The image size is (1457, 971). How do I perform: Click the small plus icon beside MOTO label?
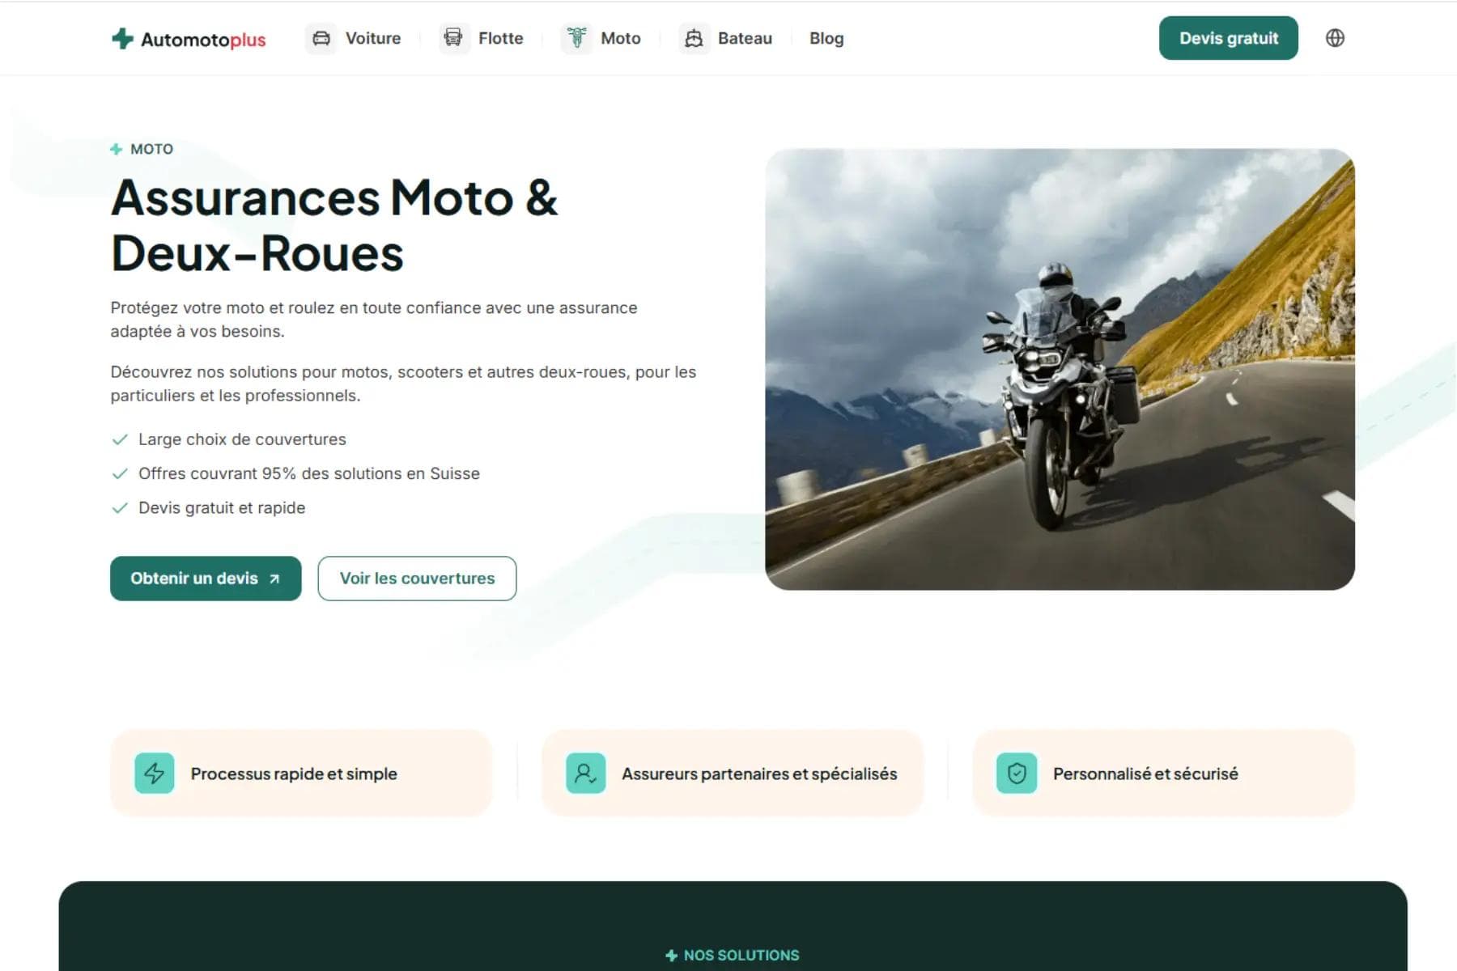pos(117,149)
